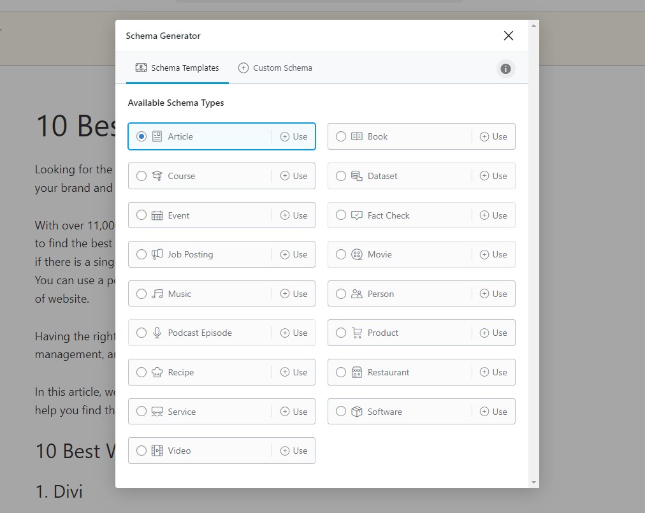Image resolution: width=645 pixels, height=513 pixels.
Task: Click the Book schema open-book icon
Action: [357, 136]
